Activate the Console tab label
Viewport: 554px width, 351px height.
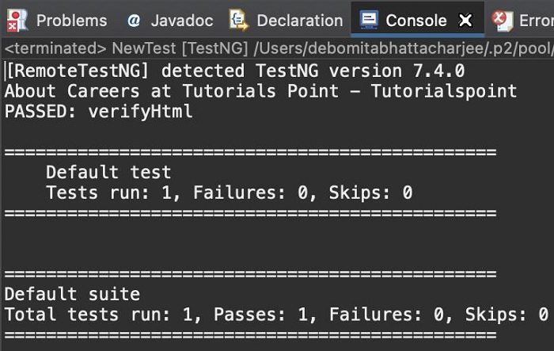pos(416,20)
